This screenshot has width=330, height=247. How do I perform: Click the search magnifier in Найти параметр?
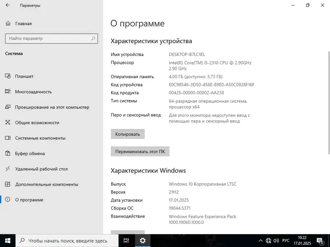point(93,38)
